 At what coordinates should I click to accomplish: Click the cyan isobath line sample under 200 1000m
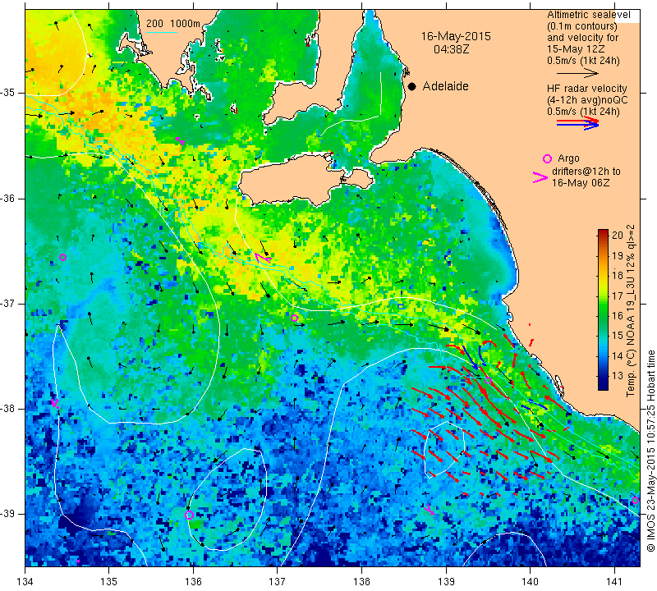coord(162,32)
